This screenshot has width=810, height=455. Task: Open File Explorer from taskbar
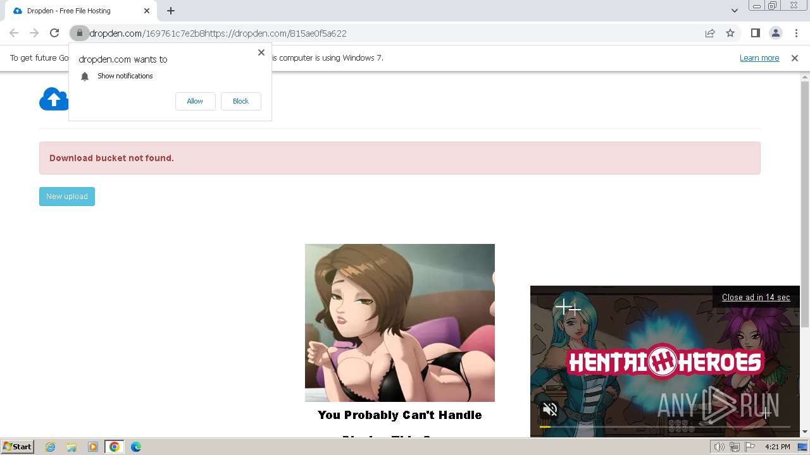pos(72,447)
